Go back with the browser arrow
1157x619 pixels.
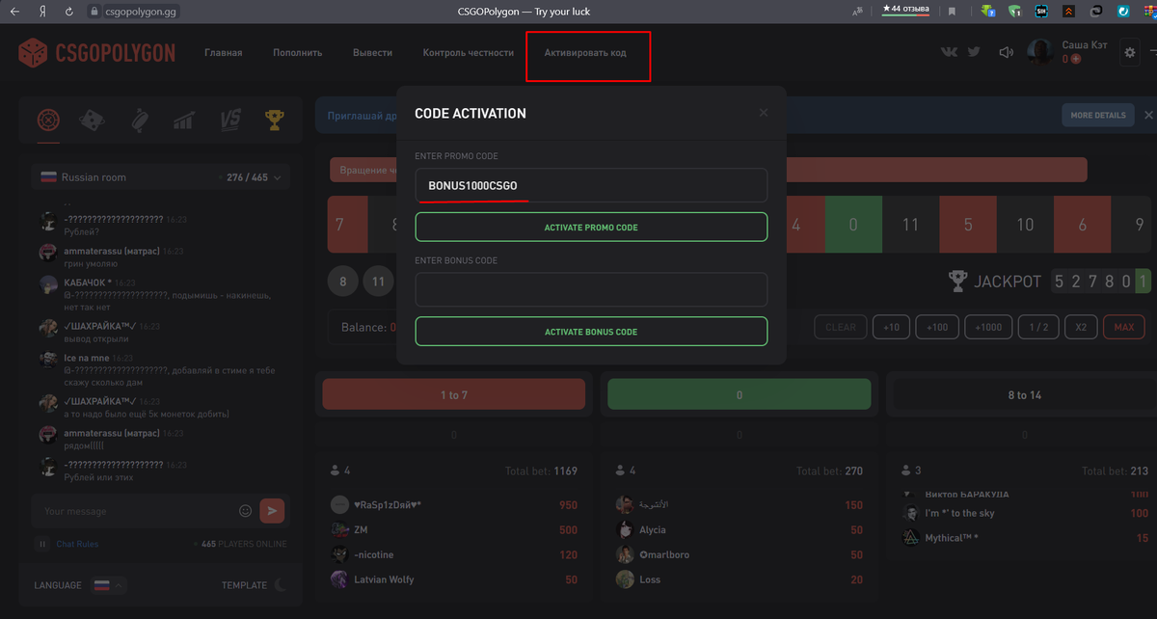(14, 12)
